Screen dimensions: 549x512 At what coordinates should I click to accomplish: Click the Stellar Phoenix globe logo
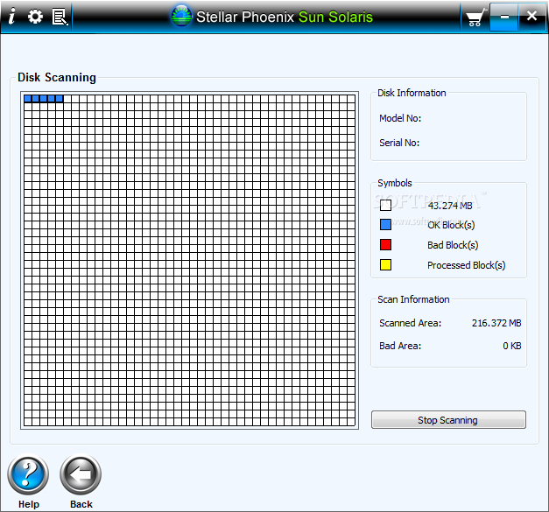(x=181, y=16)
